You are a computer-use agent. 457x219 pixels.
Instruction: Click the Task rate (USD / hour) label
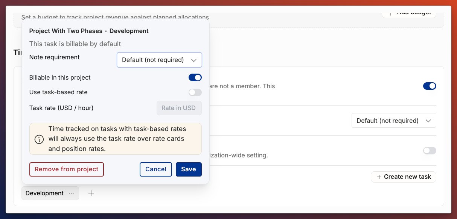point(61,108)
